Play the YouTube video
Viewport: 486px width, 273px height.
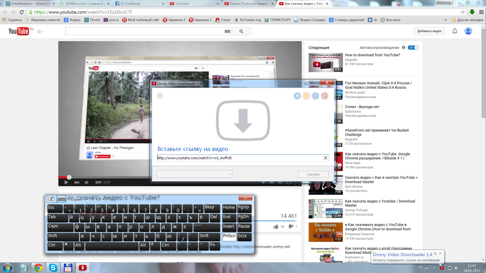pos(66,182)
